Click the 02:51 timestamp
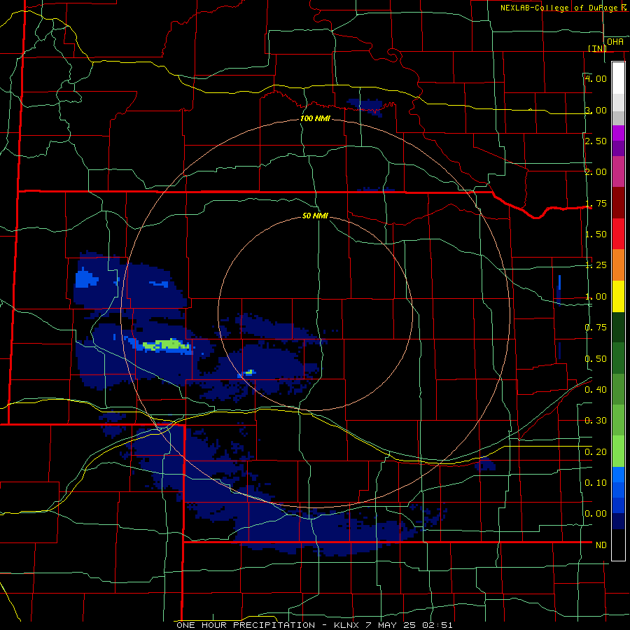The image size is (630, 630). coord(438,625)
